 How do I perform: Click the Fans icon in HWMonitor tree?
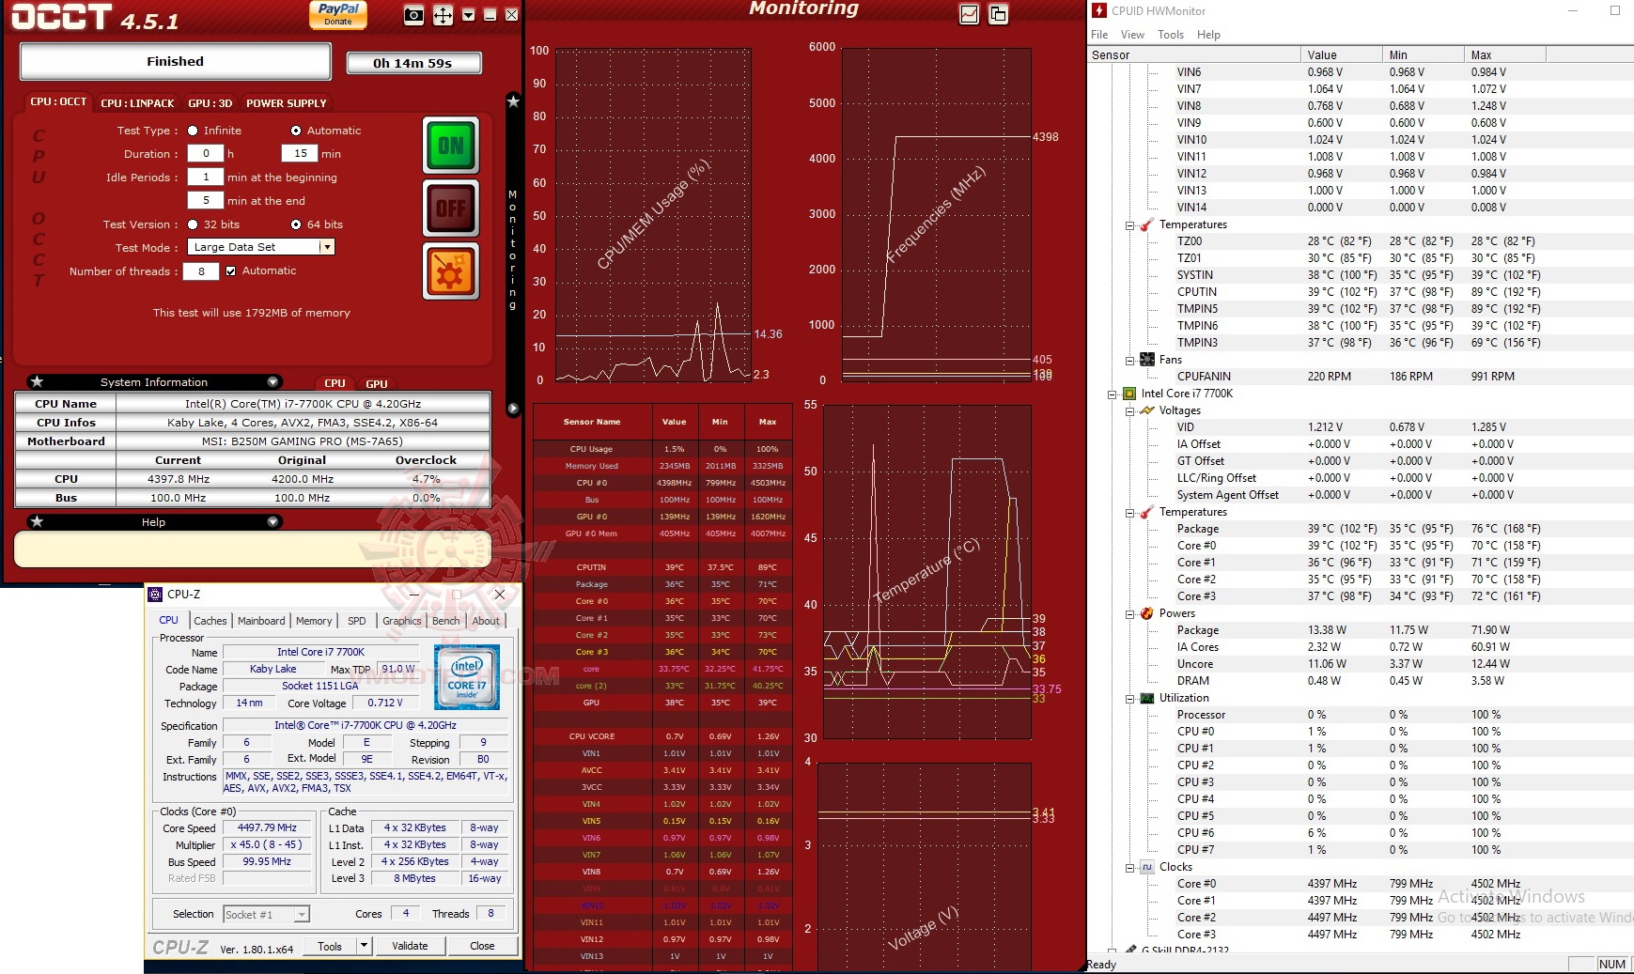pos(1147,360)
